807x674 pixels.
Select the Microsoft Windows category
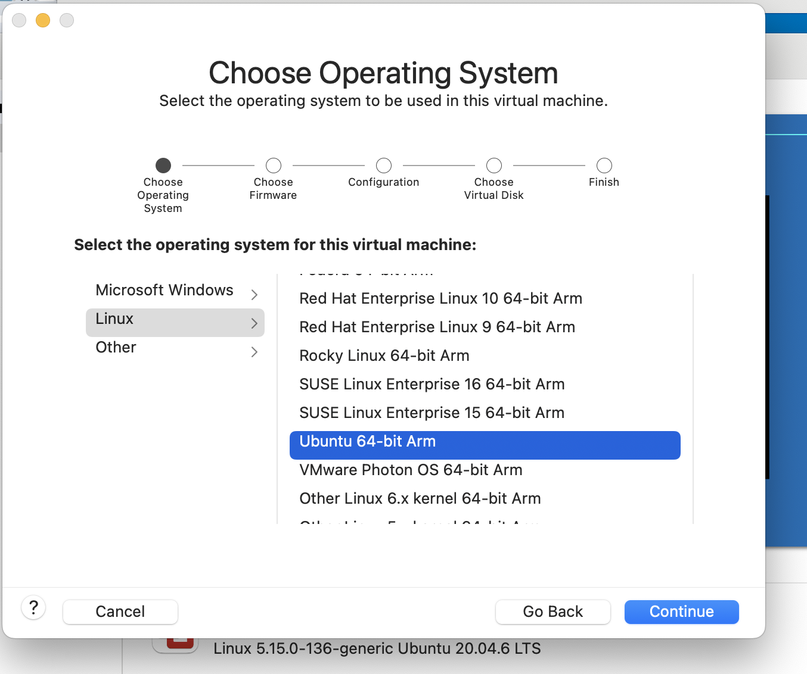[164, 291]
